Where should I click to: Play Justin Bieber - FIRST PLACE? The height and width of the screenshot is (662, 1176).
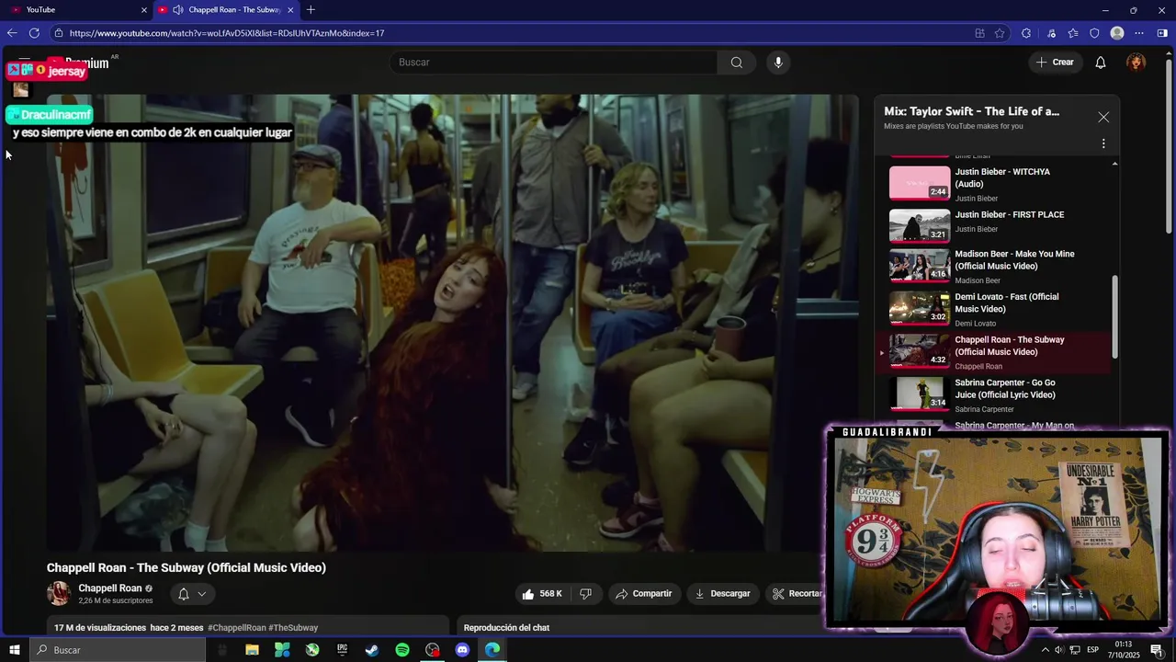(999, 223)
